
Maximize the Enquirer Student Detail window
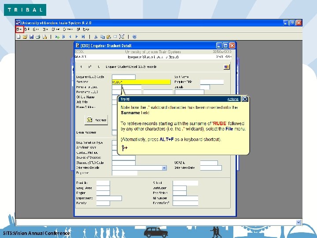(225, 45)
